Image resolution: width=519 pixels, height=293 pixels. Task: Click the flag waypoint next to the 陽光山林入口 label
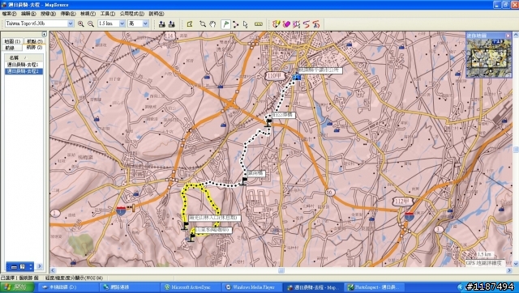point(185,225)
